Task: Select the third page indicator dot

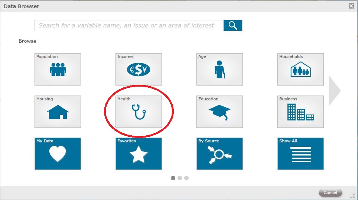Action: [x=186, y=178]
